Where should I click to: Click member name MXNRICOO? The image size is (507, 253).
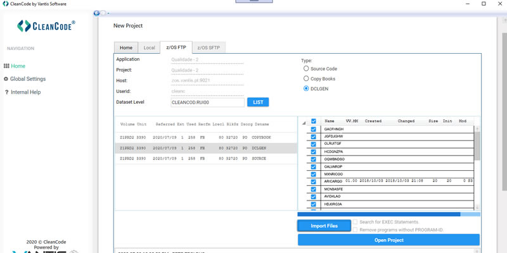pos(333,174)
